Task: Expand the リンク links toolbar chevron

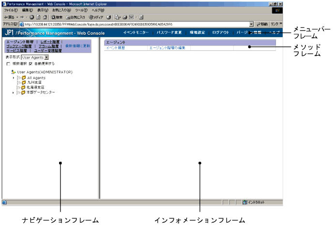Action: tap(281, 24)
